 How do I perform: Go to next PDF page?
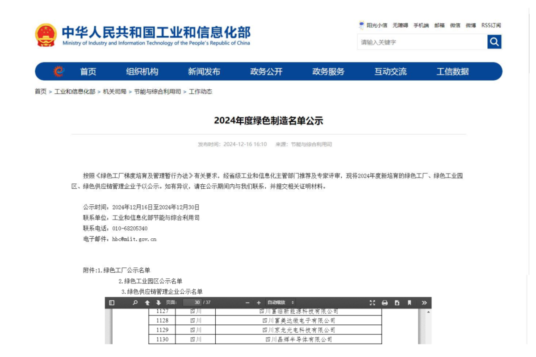tap(158, 303)
